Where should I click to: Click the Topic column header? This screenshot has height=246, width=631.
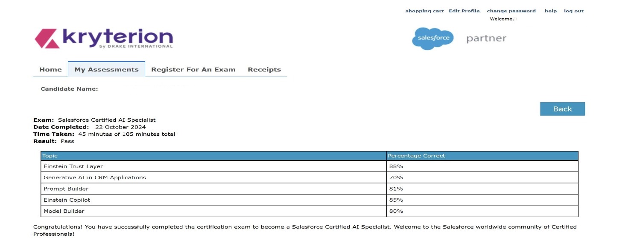click(214, 156)
